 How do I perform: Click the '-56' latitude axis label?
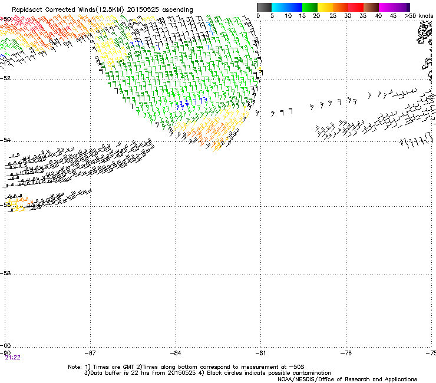click(x=5, y=204)
